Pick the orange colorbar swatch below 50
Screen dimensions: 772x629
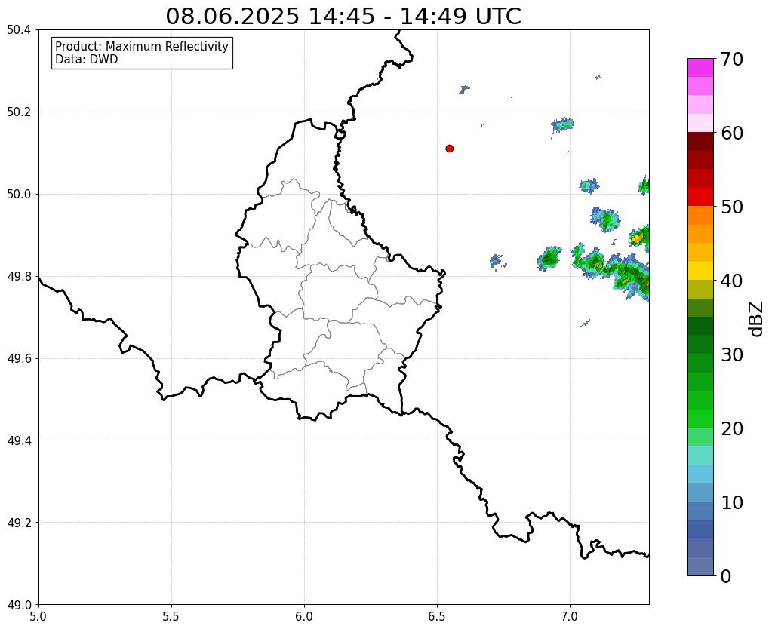700,216
